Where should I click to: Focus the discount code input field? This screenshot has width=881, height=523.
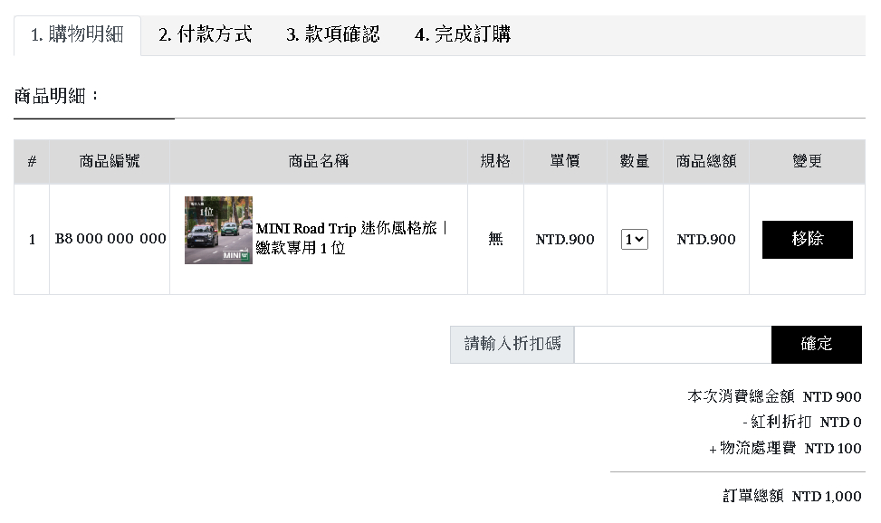(x=672, y=345)
